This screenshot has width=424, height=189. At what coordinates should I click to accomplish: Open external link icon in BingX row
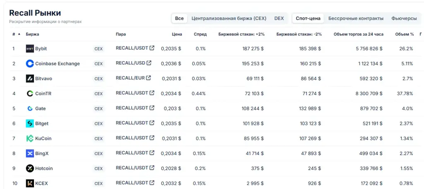tap(152, 153)
